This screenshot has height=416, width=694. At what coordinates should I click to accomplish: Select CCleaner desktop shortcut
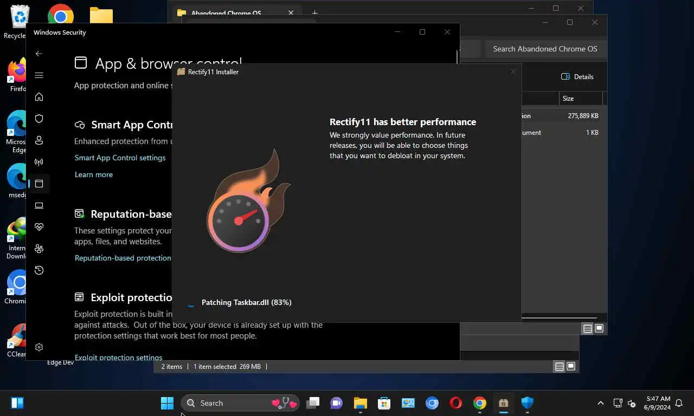pyautogui.click(x=16, y=340)
